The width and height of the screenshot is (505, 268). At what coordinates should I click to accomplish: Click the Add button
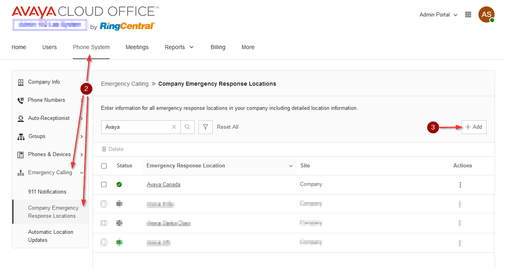(x=474, y=127)
